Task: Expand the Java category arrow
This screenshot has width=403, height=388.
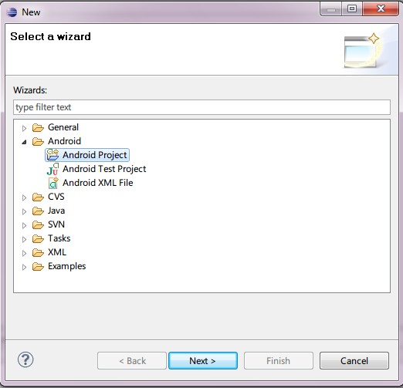Action: (x=24, y=211)
